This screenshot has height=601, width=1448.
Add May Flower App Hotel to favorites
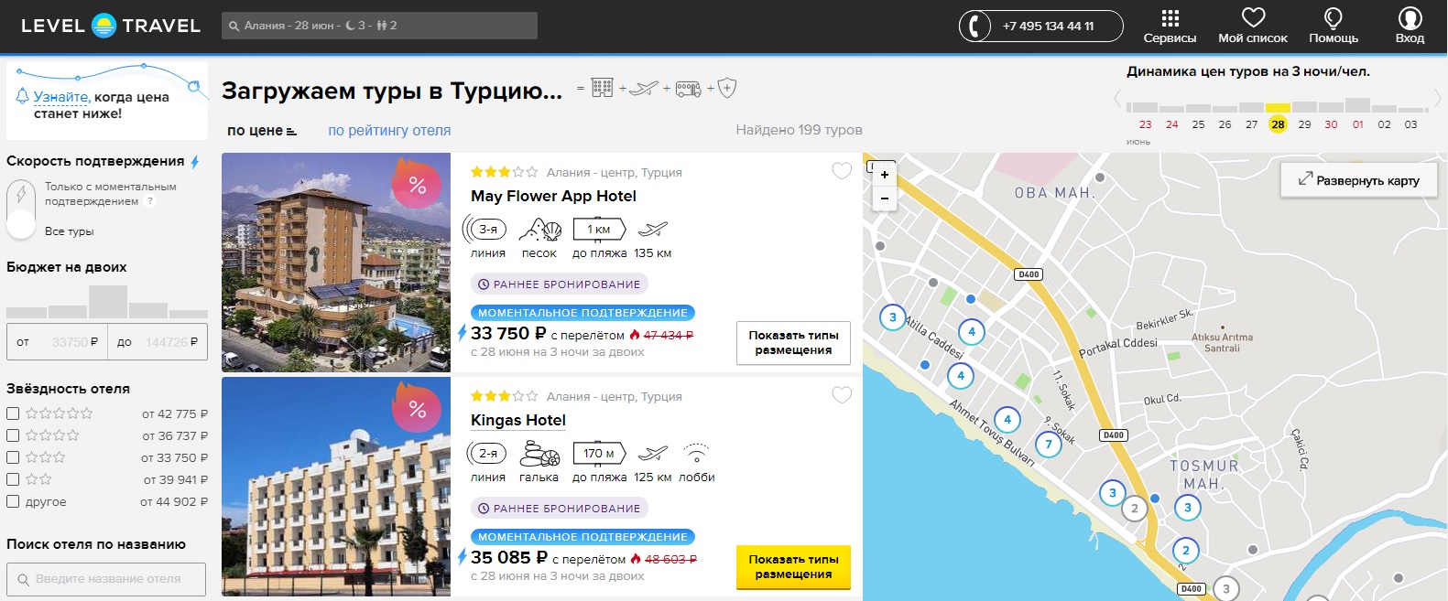[842, 171]
